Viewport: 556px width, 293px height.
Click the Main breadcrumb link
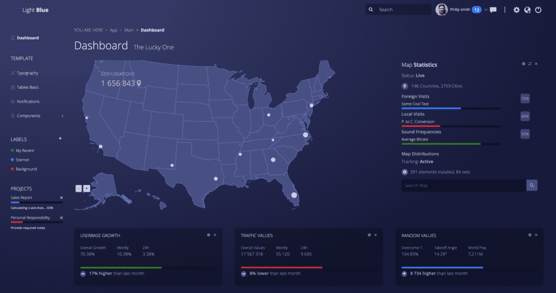tap(129, 30)
